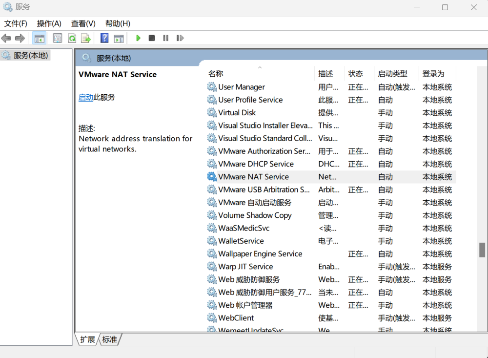Select 服务(本地) in the left tree
The height and width of the screenshot is (358, 488).
pyautogui.click(x=30, y=56)
